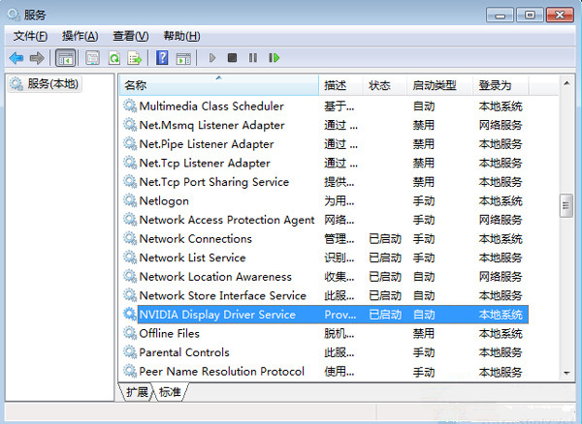The image size is (582, 424).
Task: Open the 文件(F) menu
Action: [x=30, y=36]
